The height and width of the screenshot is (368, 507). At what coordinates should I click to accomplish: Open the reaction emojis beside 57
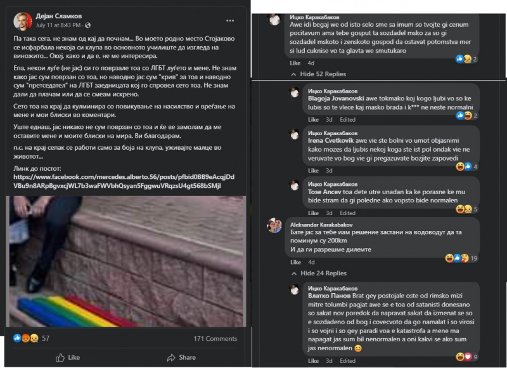[x=26, y=338]
